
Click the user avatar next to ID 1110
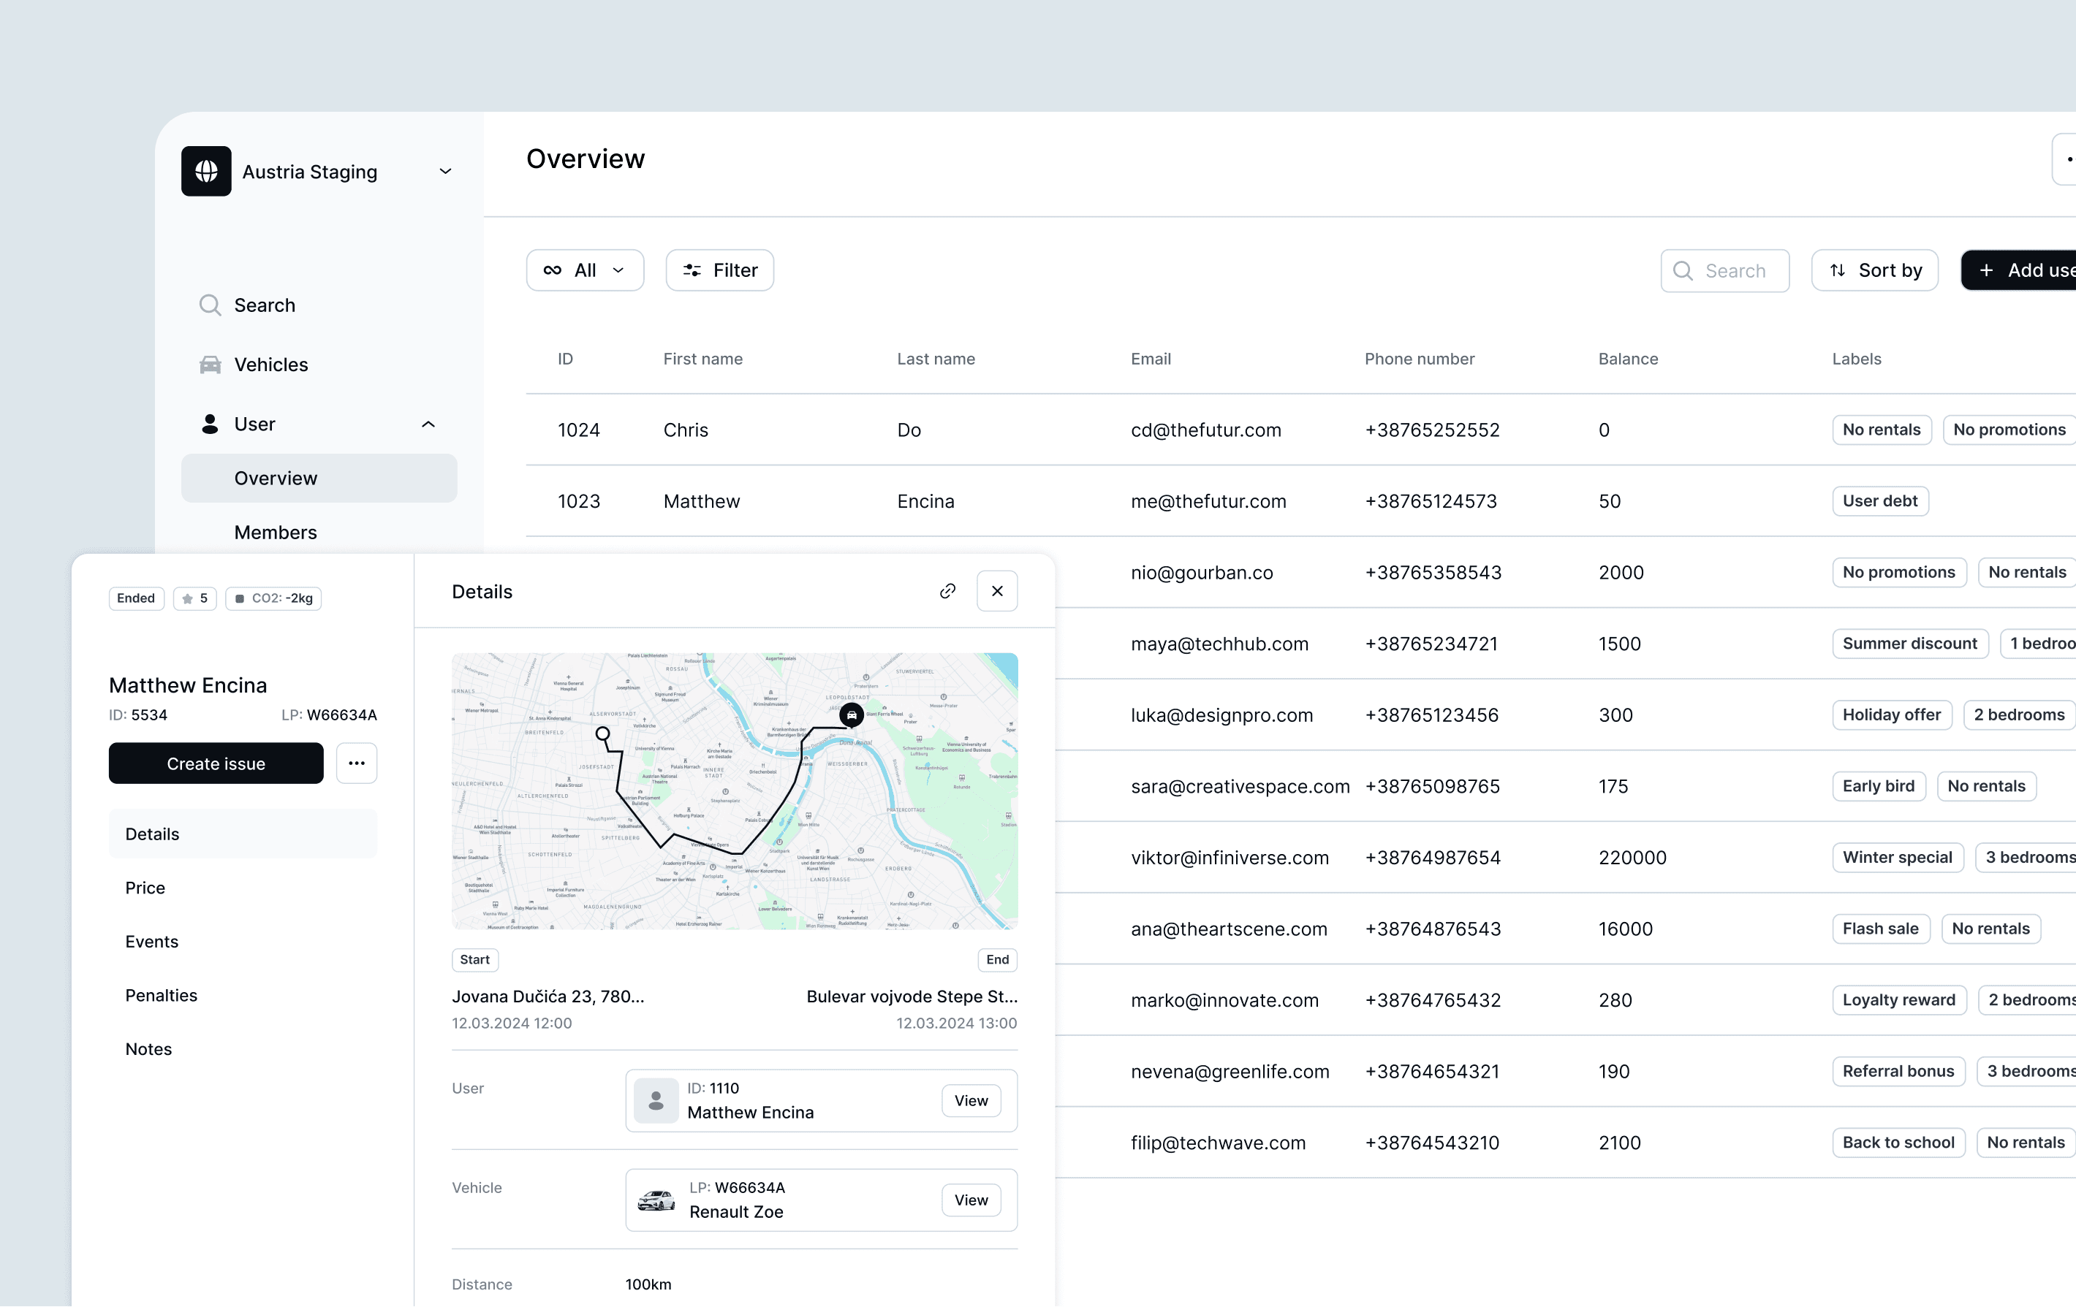tap(656, 1100)
